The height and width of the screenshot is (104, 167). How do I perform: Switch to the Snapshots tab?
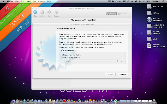(123, 14)
